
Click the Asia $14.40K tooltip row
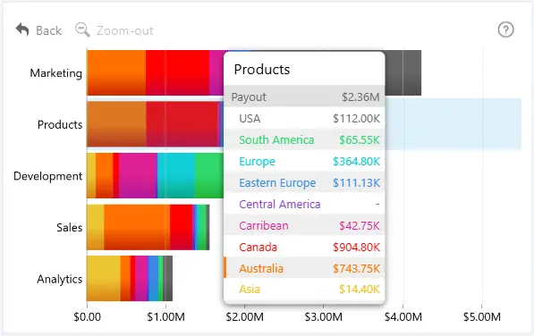point(304,289)
